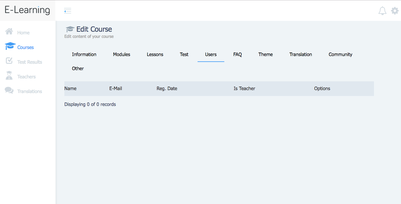Switch to the Theme tab
Viewport: 401px width, 204px height.
point(265,54)
